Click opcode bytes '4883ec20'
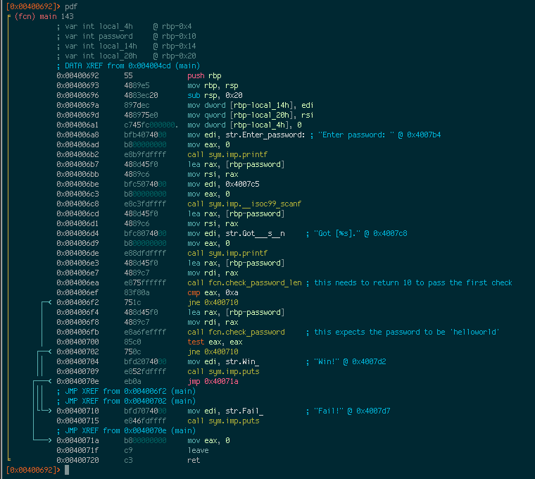Screen dimensions: 535x479 point(141,96)
